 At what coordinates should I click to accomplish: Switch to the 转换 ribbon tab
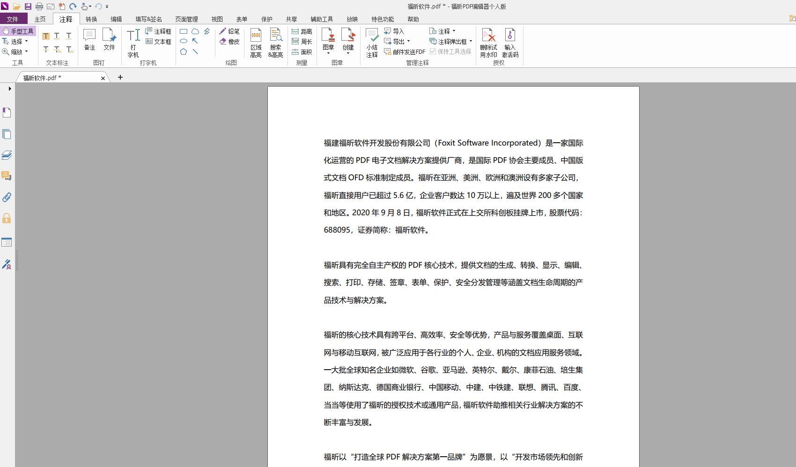click(91, 19)
